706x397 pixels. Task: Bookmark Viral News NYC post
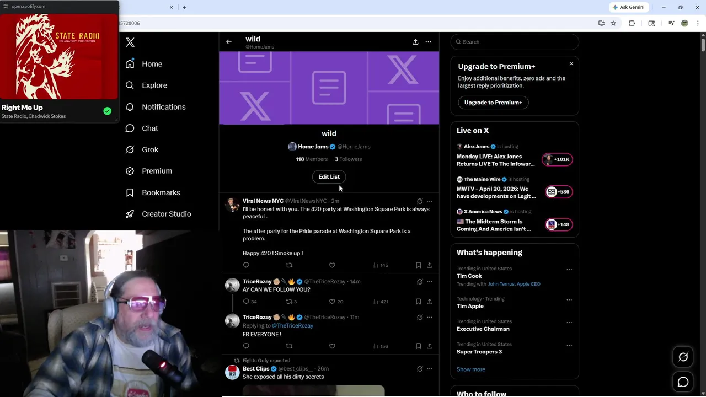tap(419, 265)
